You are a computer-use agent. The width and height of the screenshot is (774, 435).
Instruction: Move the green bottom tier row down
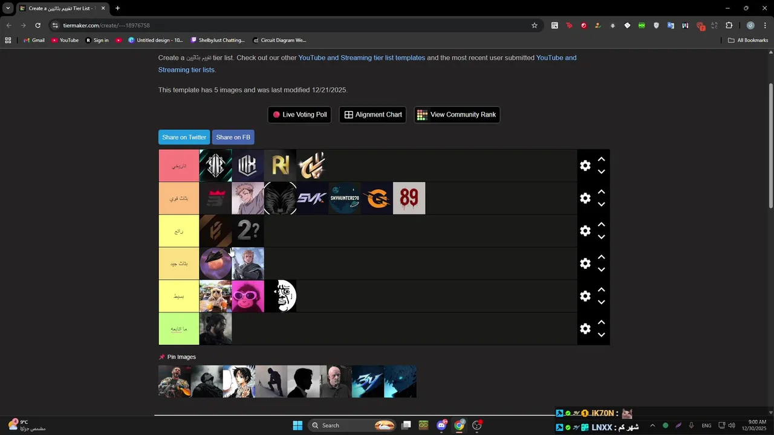coord(601,335)
